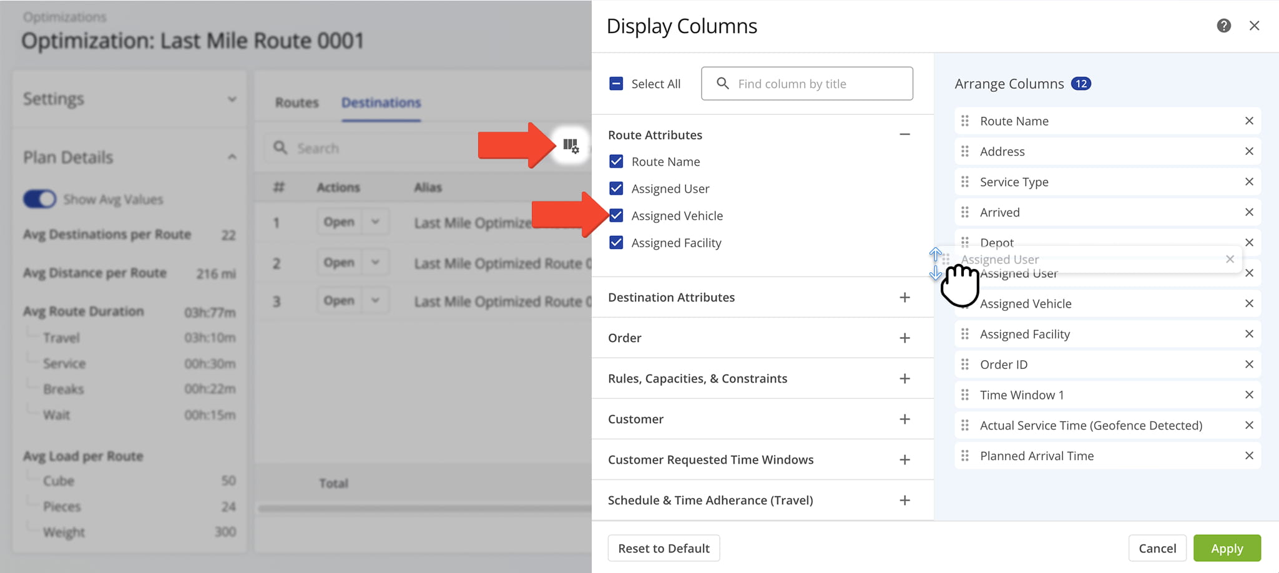
Task: Switch to the Routes tab
Action: pyautogui.click(x=296, y=102)
